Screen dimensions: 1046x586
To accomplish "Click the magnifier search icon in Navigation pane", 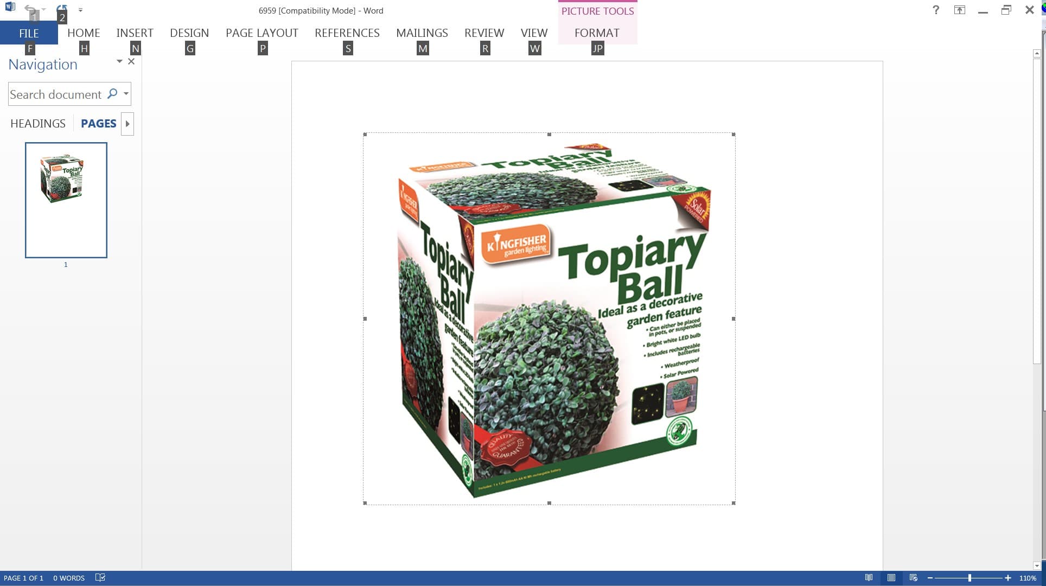I will pyautogui.click(x=112, y=93).
